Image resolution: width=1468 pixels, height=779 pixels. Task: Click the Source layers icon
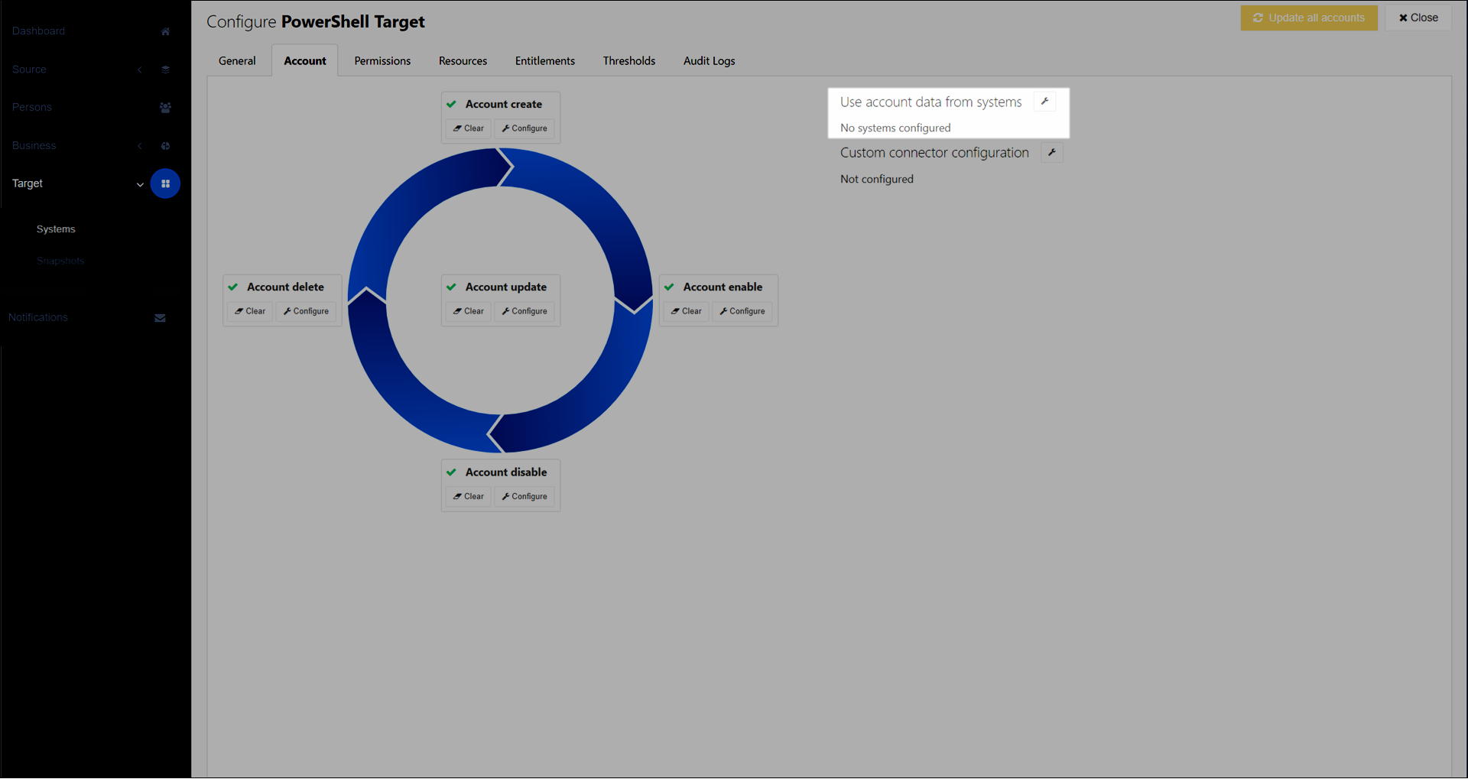[165, 70]
